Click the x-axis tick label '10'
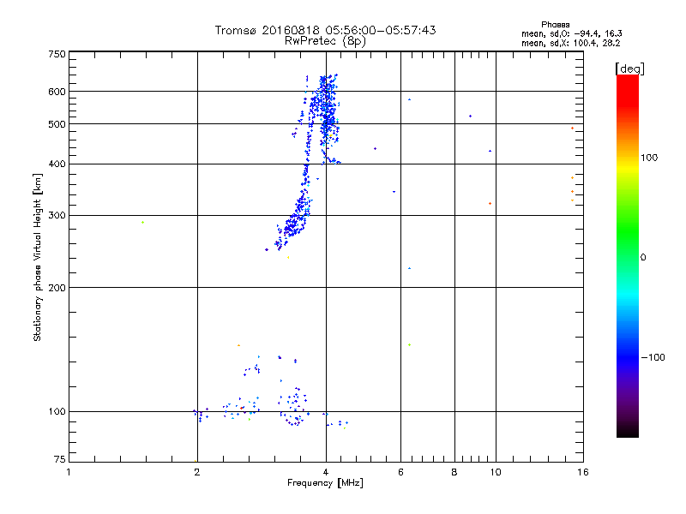The width and height of the screenshot is (686, 514). pyautogui.click(x=496, y=472)
